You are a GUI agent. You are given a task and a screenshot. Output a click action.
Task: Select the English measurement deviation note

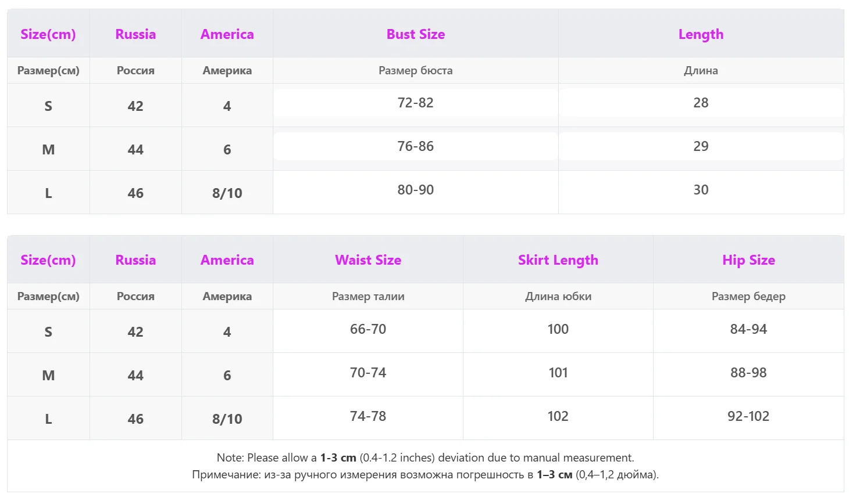pos(426,457)
